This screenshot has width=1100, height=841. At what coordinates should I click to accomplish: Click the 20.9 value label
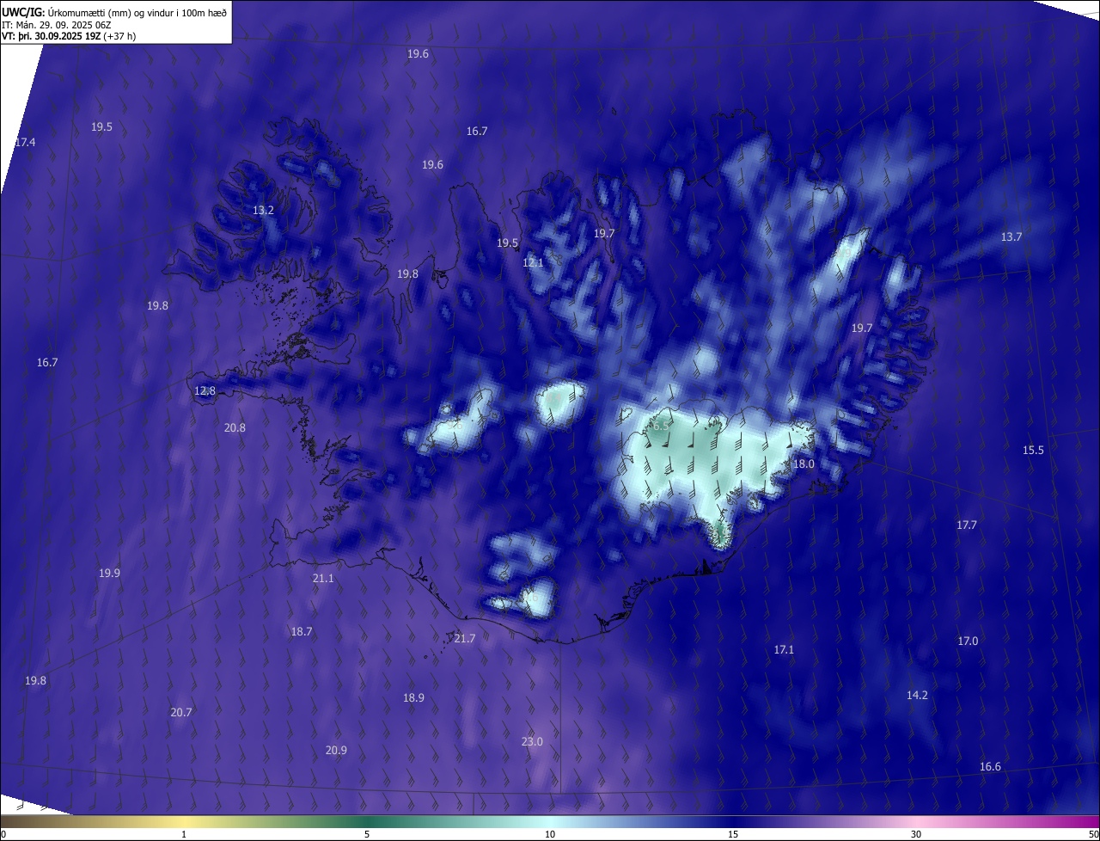pos(336,751)
